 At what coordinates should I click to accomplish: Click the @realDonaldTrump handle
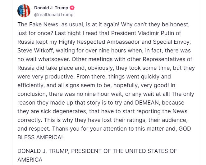tap(53, 15)
